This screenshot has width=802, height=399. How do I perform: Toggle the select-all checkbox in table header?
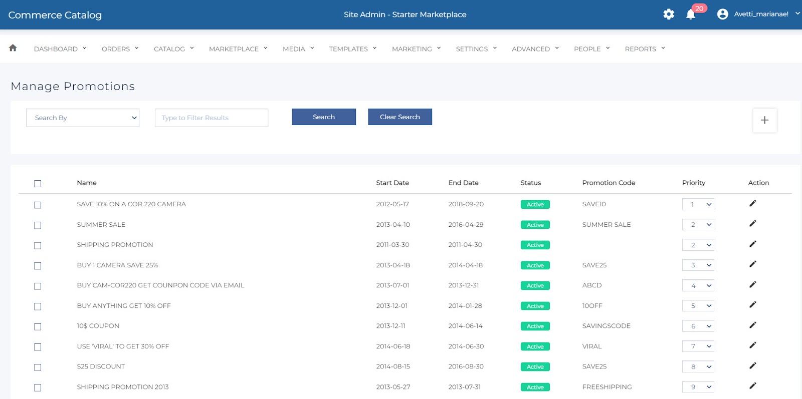coord(38,184)
